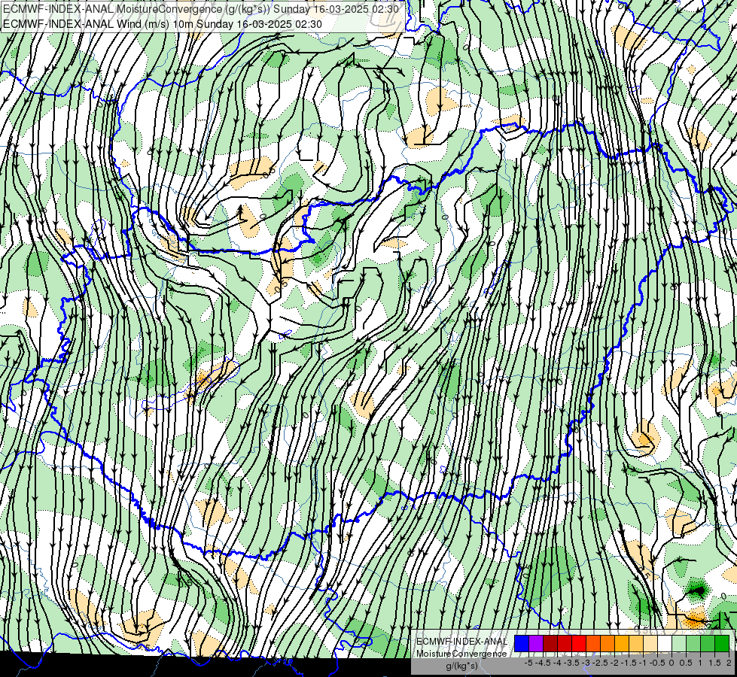This screenshot has height=677, width=737.
Task: Click the -0.5 tick label on the legend
Action: click(x=657, y=663)
